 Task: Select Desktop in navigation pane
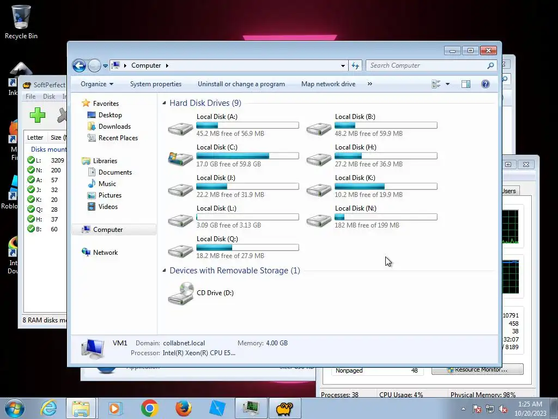[110, 115]
